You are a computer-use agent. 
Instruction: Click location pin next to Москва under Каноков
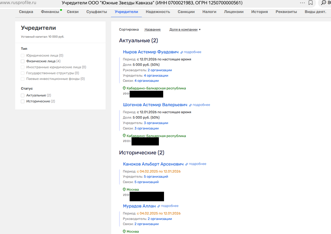coord(124,190)
